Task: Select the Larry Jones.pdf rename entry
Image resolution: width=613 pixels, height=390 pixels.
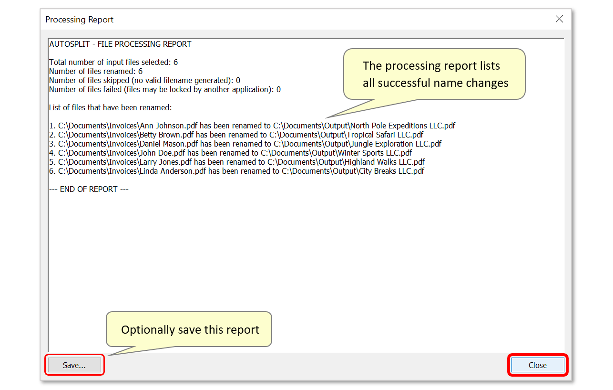Action: tap(237, 162)
